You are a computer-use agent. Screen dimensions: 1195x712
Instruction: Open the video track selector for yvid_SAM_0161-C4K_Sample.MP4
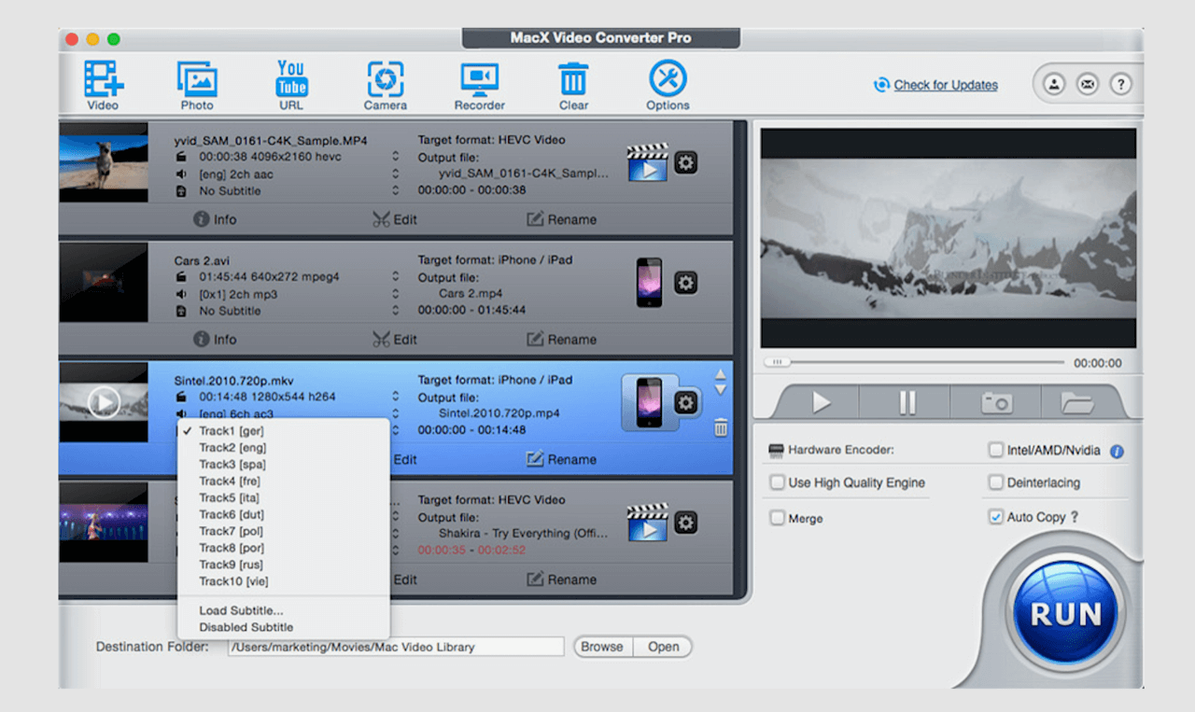[x=395, y=157]
